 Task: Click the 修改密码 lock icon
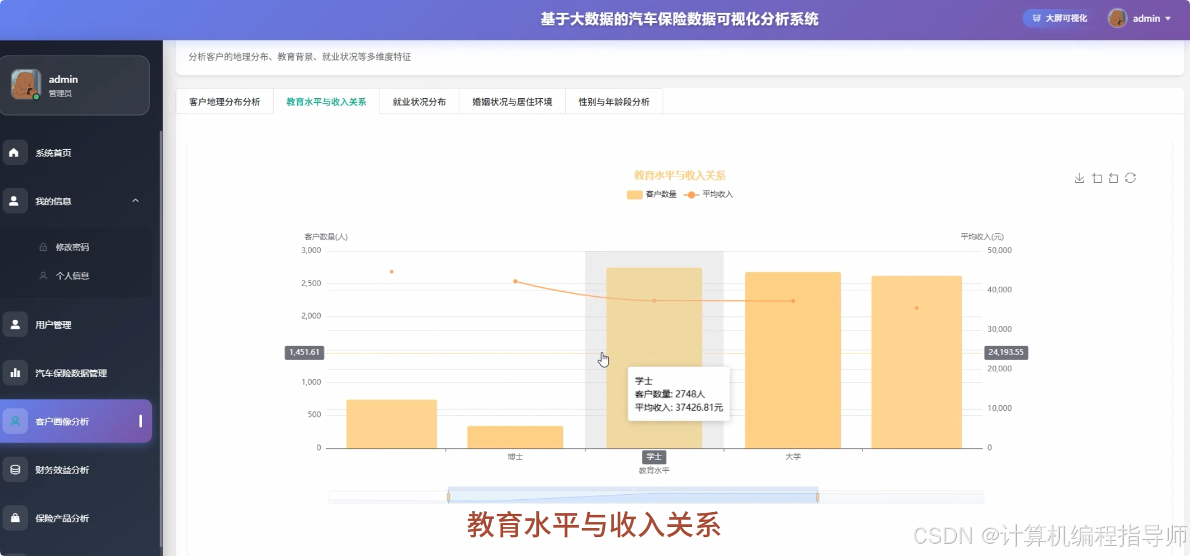click(x=42, y=247)
